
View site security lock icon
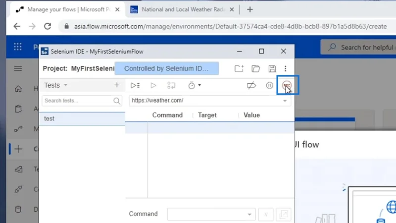[x=66, y=26]
